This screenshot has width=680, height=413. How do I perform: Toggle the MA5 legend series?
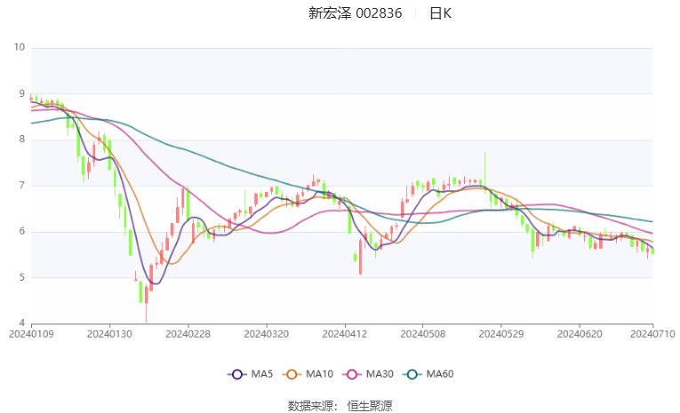point(251,374)
